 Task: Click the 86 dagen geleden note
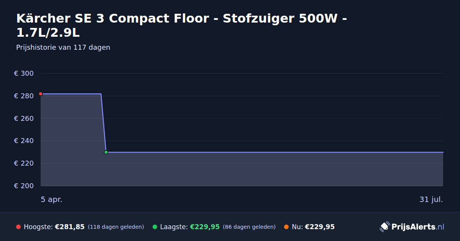[249, 227]
